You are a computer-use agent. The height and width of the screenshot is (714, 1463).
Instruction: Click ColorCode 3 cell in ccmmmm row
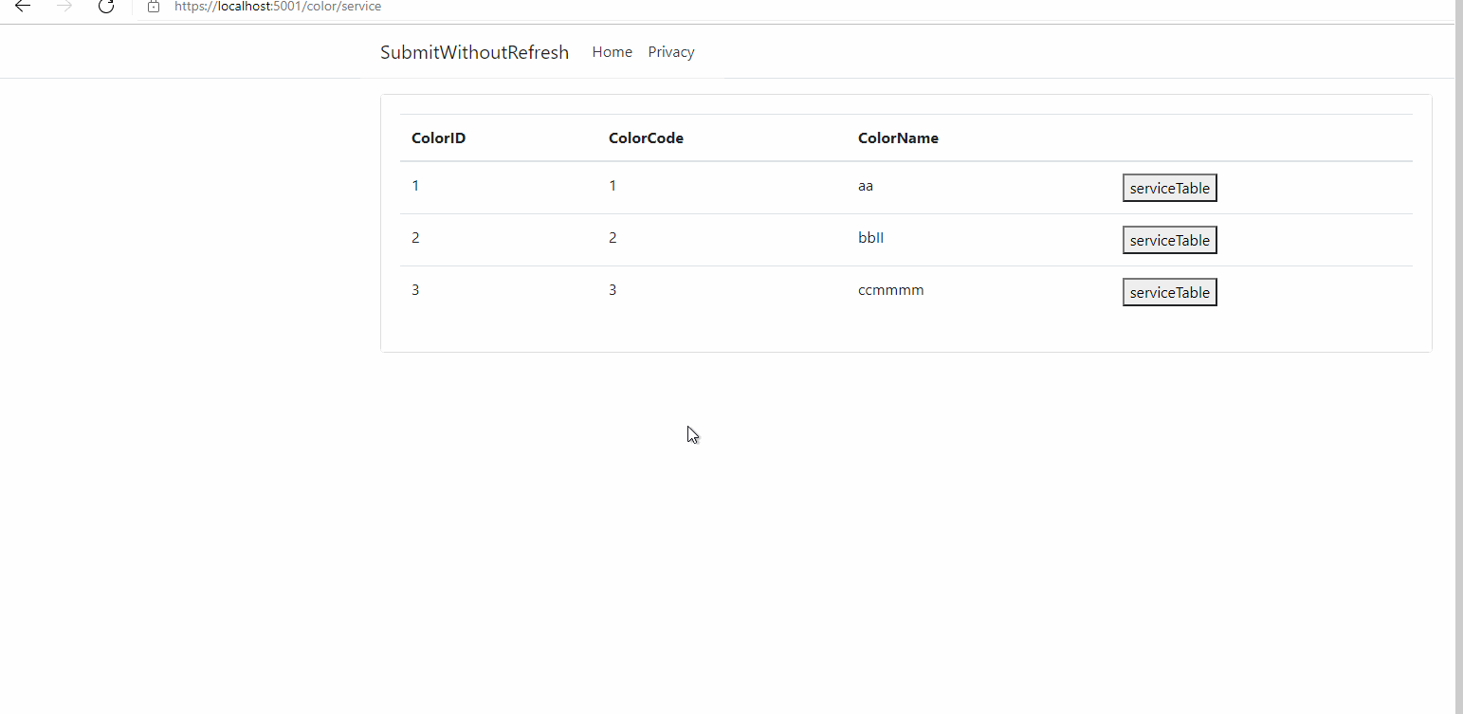[613, 290]
